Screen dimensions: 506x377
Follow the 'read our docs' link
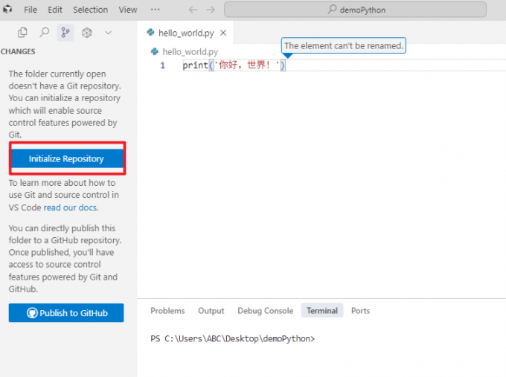click(x=71, y=207)
